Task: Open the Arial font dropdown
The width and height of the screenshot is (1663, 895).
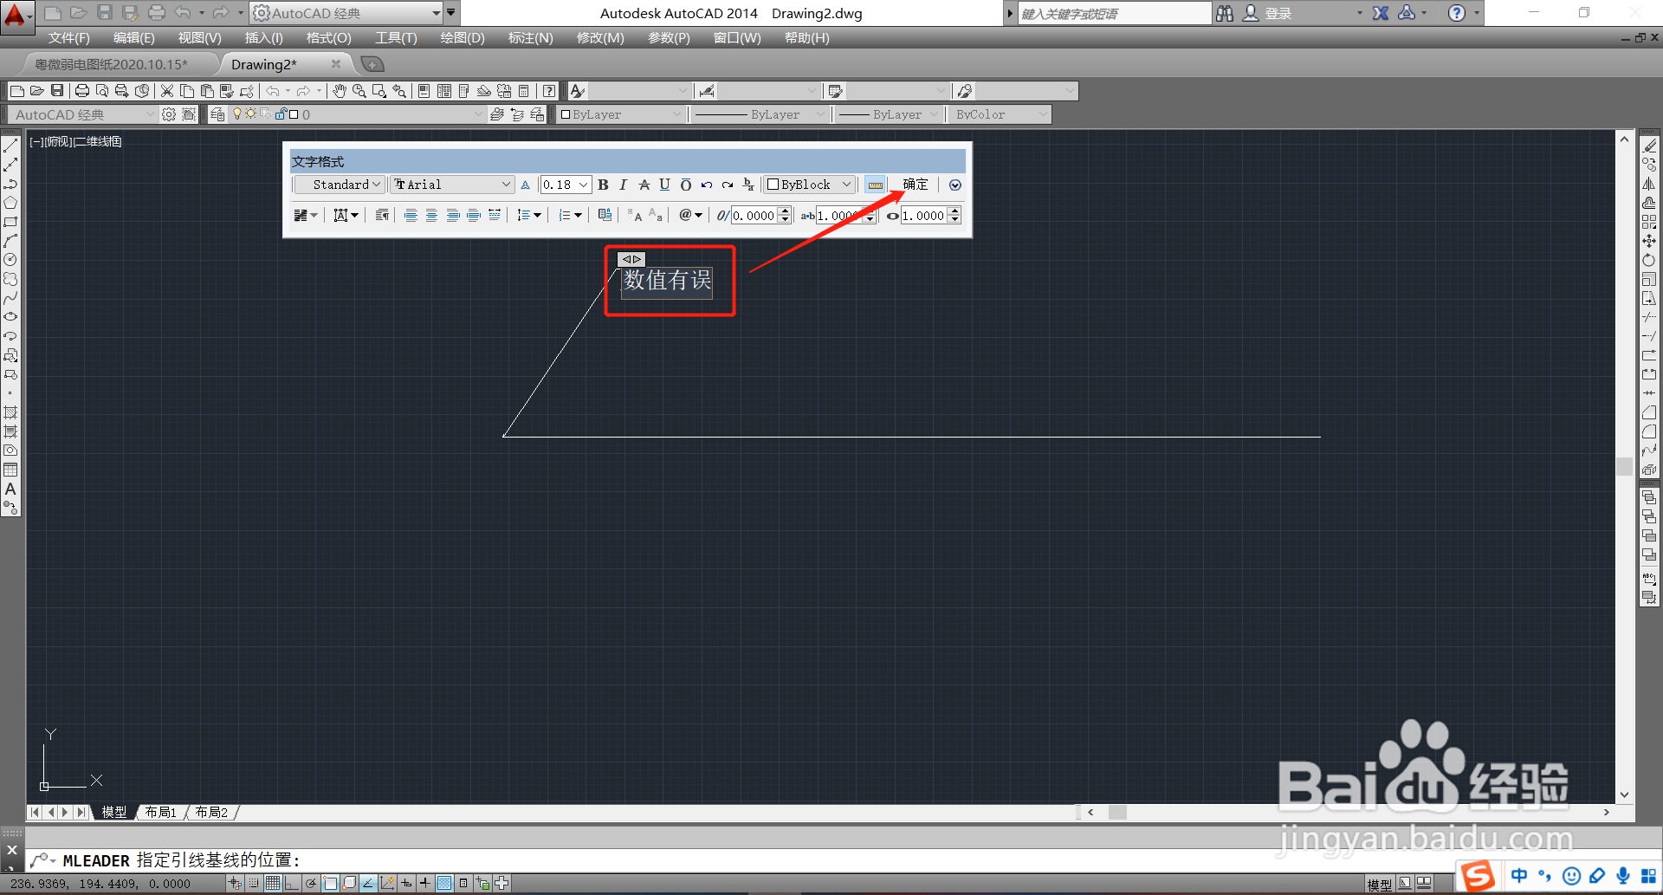Action: 451,185
